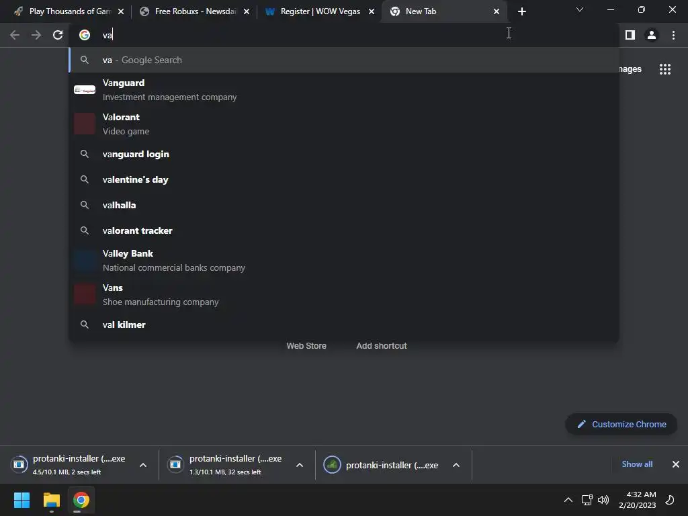Close the downloads bar
This screenshot has height=516, width=688.
(x=676, y=464)
